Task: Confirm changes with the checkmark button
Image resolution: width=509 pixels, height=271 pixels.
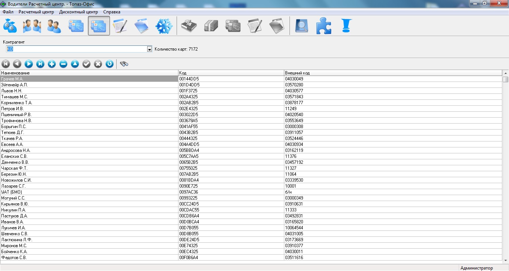Action: click(x=86, y=64)
